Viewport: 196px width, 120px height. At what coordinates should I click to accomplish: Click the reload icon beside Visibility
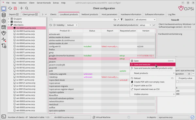click(51, 25)
